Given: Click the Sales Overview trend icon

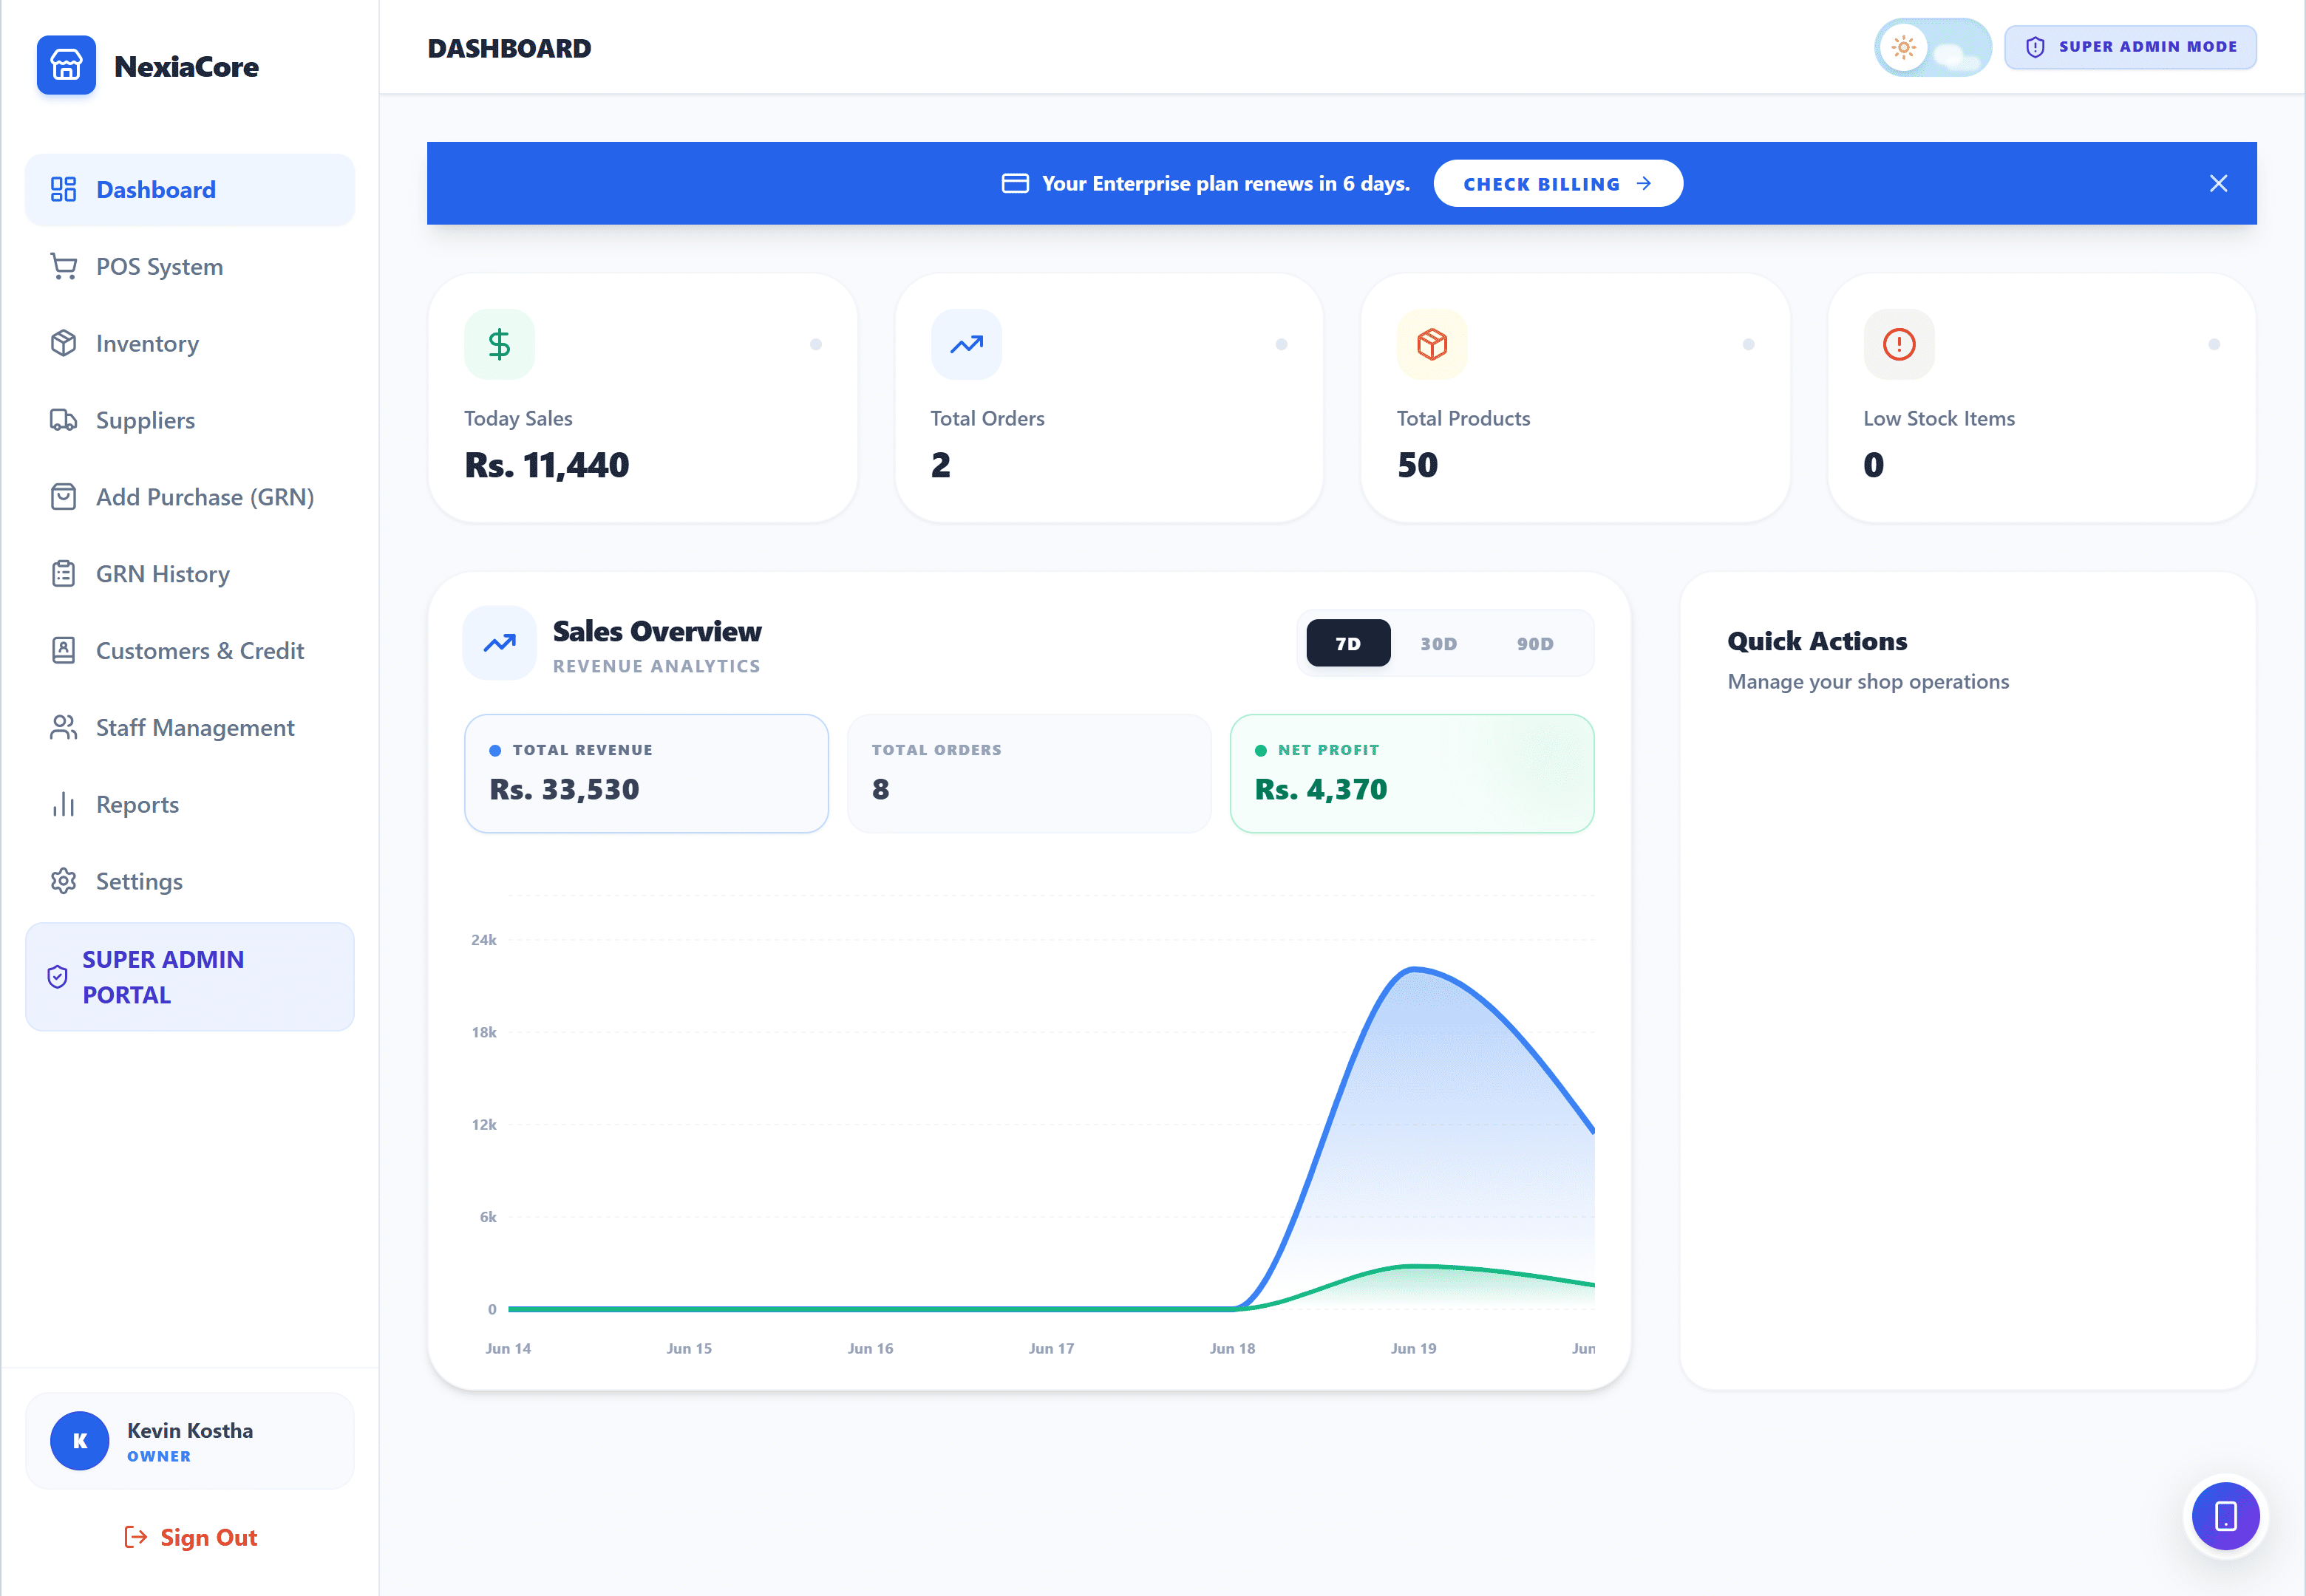Looking at the screenshot, I should 499,643.
